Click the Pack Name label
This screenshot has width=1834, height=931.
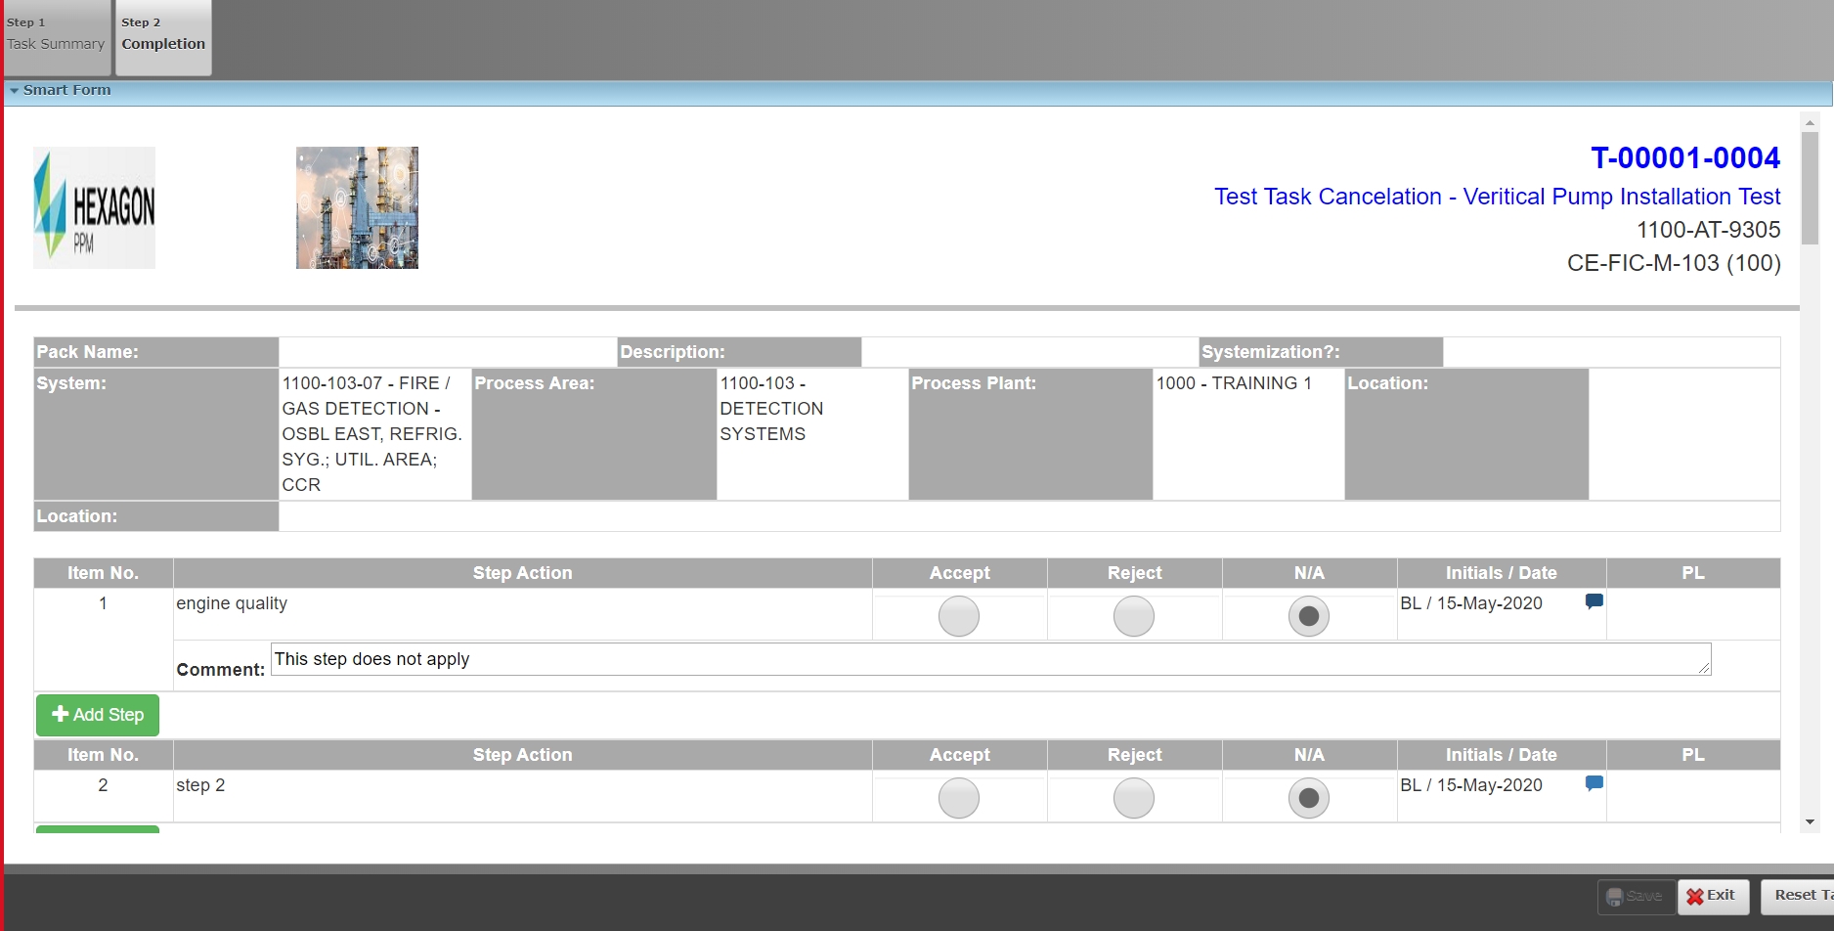(x=87, y=352)
